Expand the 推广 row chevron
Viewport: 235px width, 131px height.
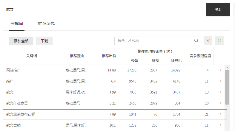220,81
